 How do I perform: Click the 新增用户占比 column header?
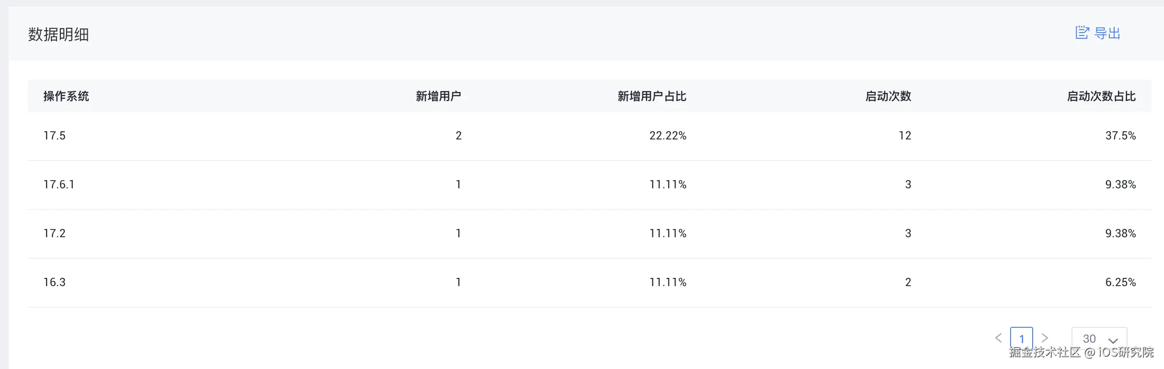click(652, 96)
